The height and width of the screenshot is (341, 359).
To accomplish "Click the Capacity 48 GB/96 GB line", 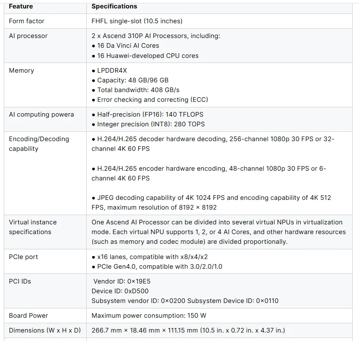I will pyautogui.click(x=130, y=80).
